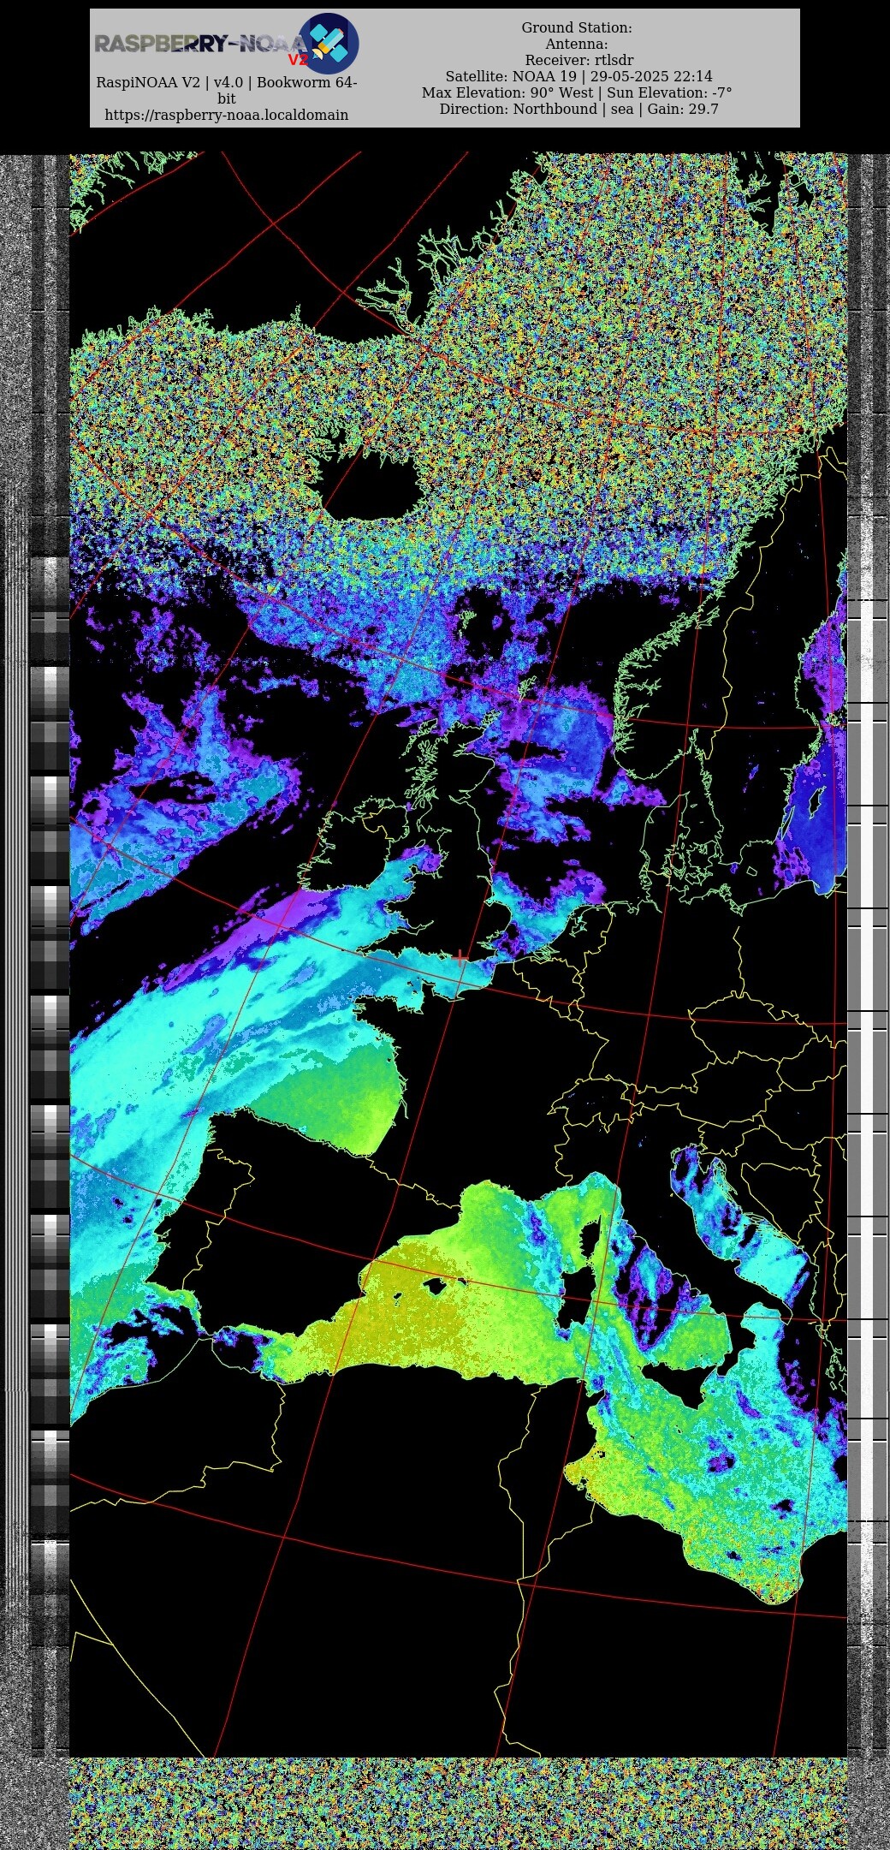The height and width of the screenshot is (1850, 890).
Task: Click the 'Ground Station:' label
Action: 577,27
